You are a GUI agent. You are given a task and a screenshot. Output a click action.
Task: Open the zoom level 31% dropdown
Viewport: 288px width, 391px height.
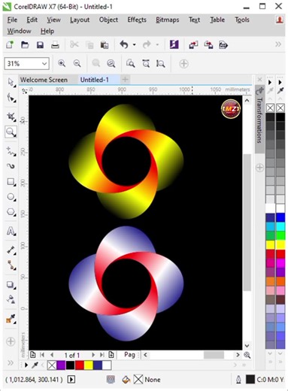tap(44, 64)
